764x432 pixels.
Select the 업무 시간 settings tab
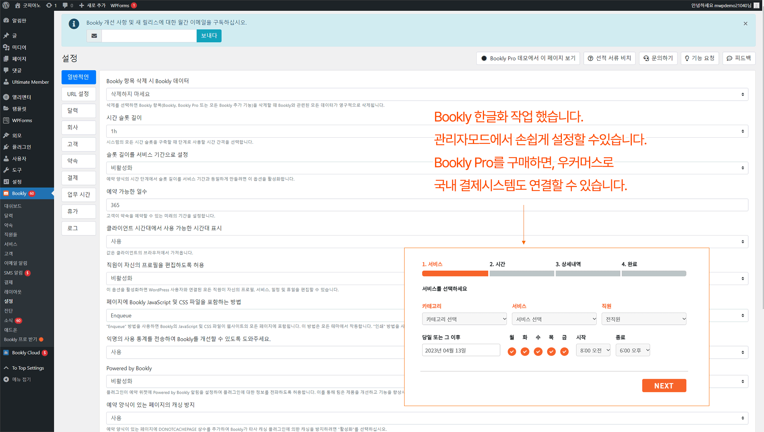click(79, 195)
